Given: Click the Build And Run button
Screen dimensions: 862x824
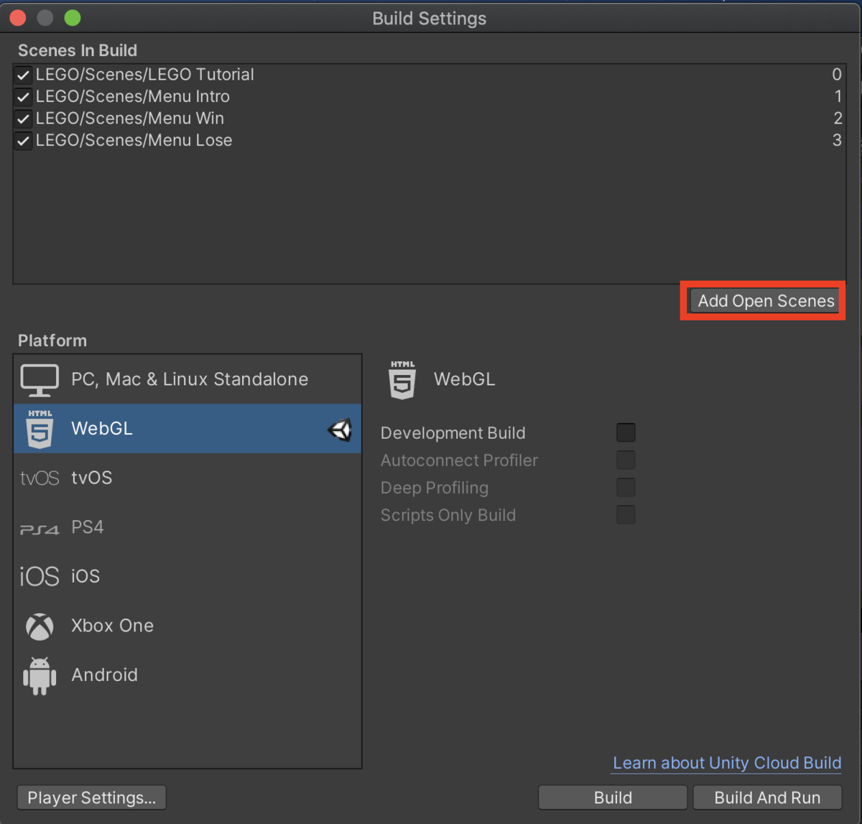Looking at the screenshot, I should pos(767,797).
